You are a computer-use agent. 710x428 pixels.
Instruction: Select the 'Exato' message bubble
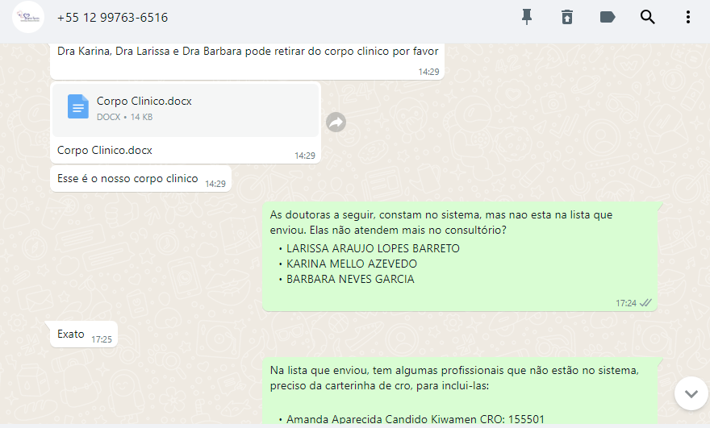(x=84, y=335)
